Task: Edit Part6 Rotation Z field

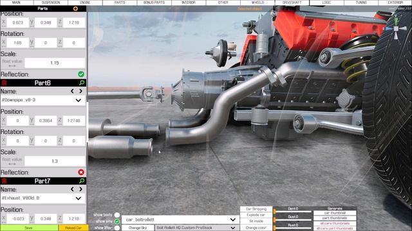Action: pos(74,141)
